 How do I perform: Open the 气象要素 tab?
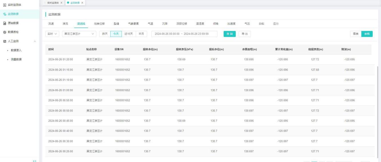(133, 24)
